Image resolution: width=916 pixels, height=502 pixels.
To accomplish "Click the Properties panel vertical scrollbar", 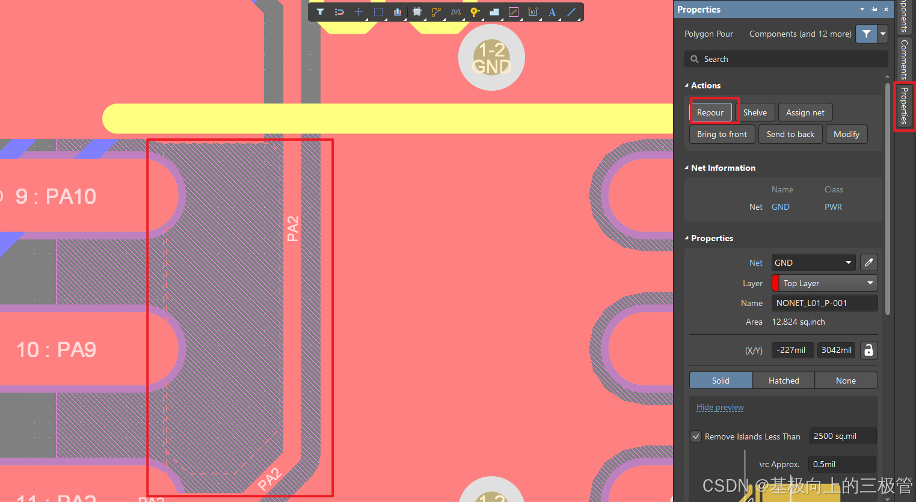I will click(887, 198).
